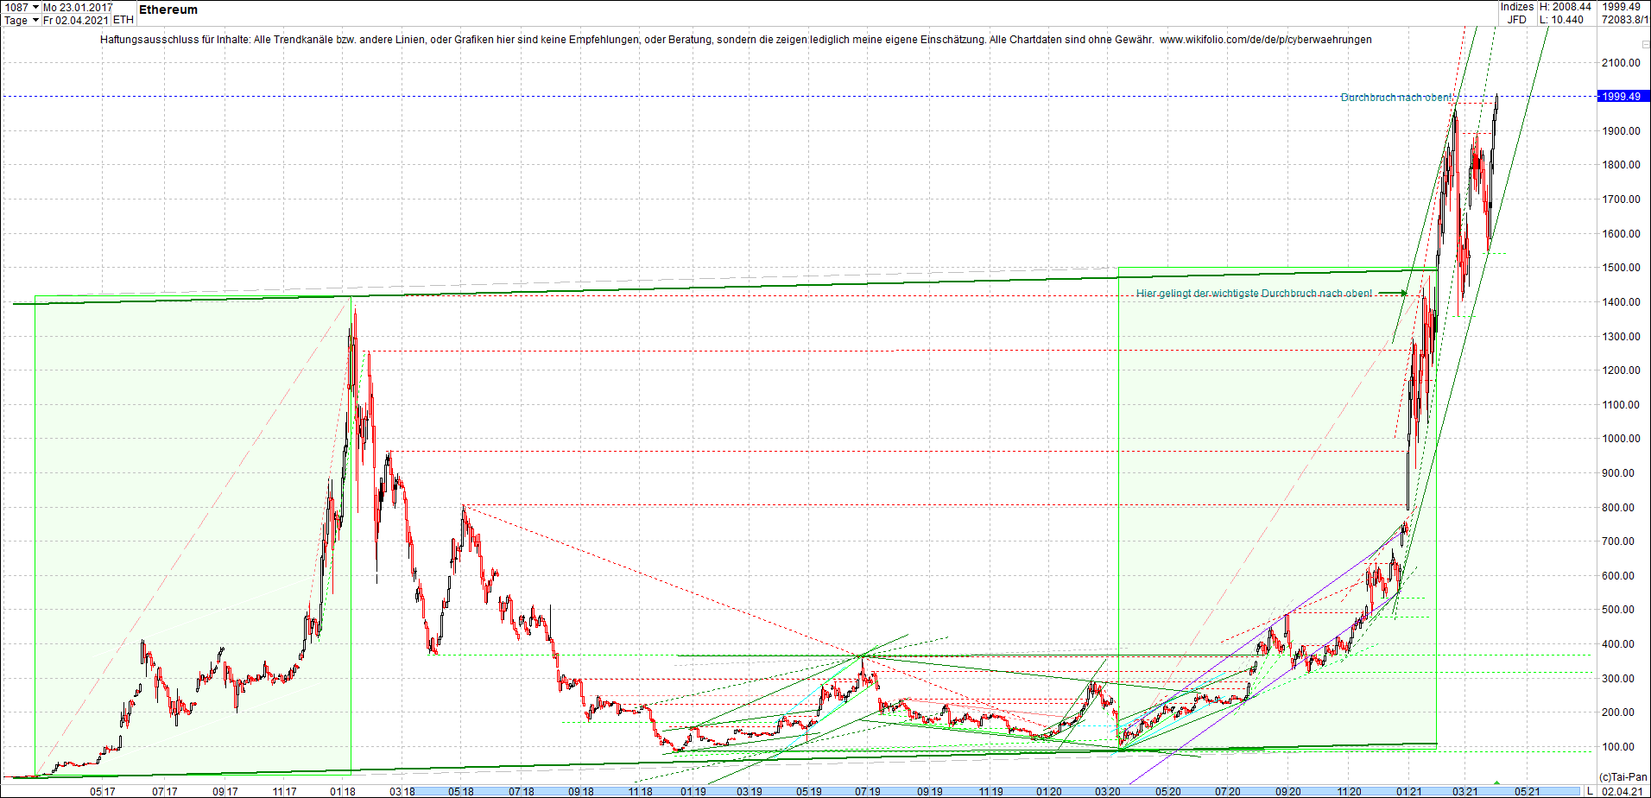This screenshot has width=1651, height=798.
Task: Click the Ethereum chart title
Action: click(168, 9)
